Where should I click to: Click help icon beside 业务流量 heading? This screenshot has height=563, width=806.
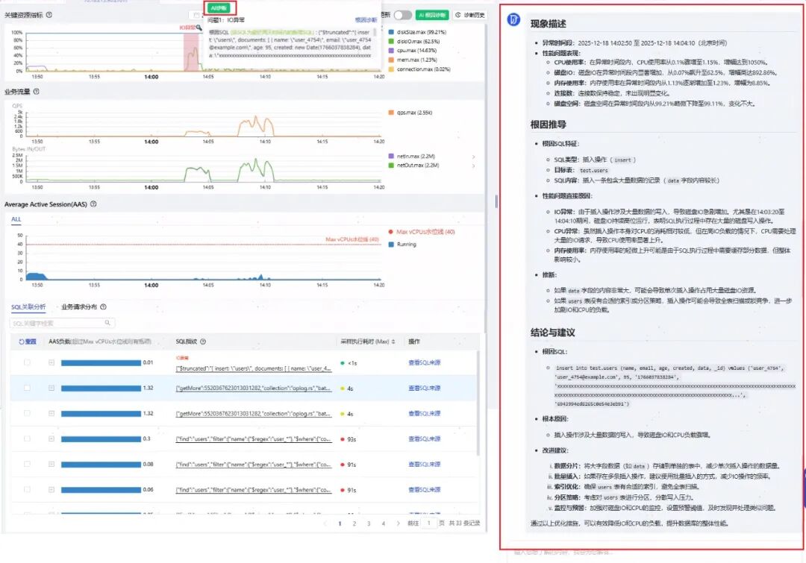(x=36, y=92)
